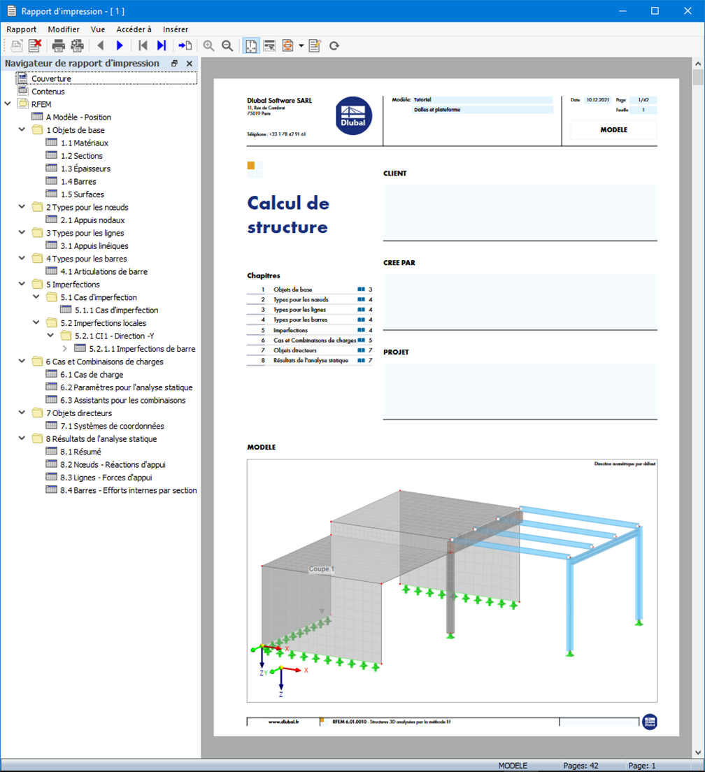Open the Insérer menu
The width and height of the screenshot is (705, 772).
(x=176, y=29)
